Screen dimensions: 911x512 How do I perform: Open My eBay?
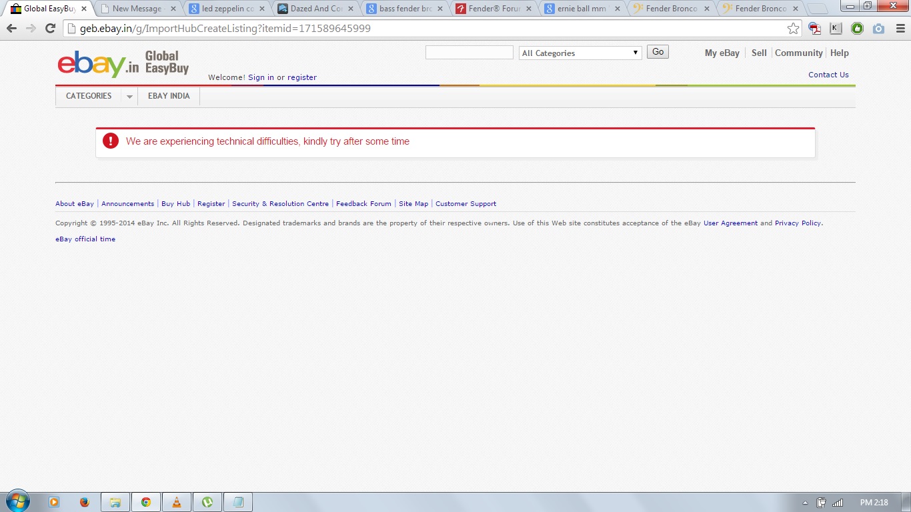point(722,53)
